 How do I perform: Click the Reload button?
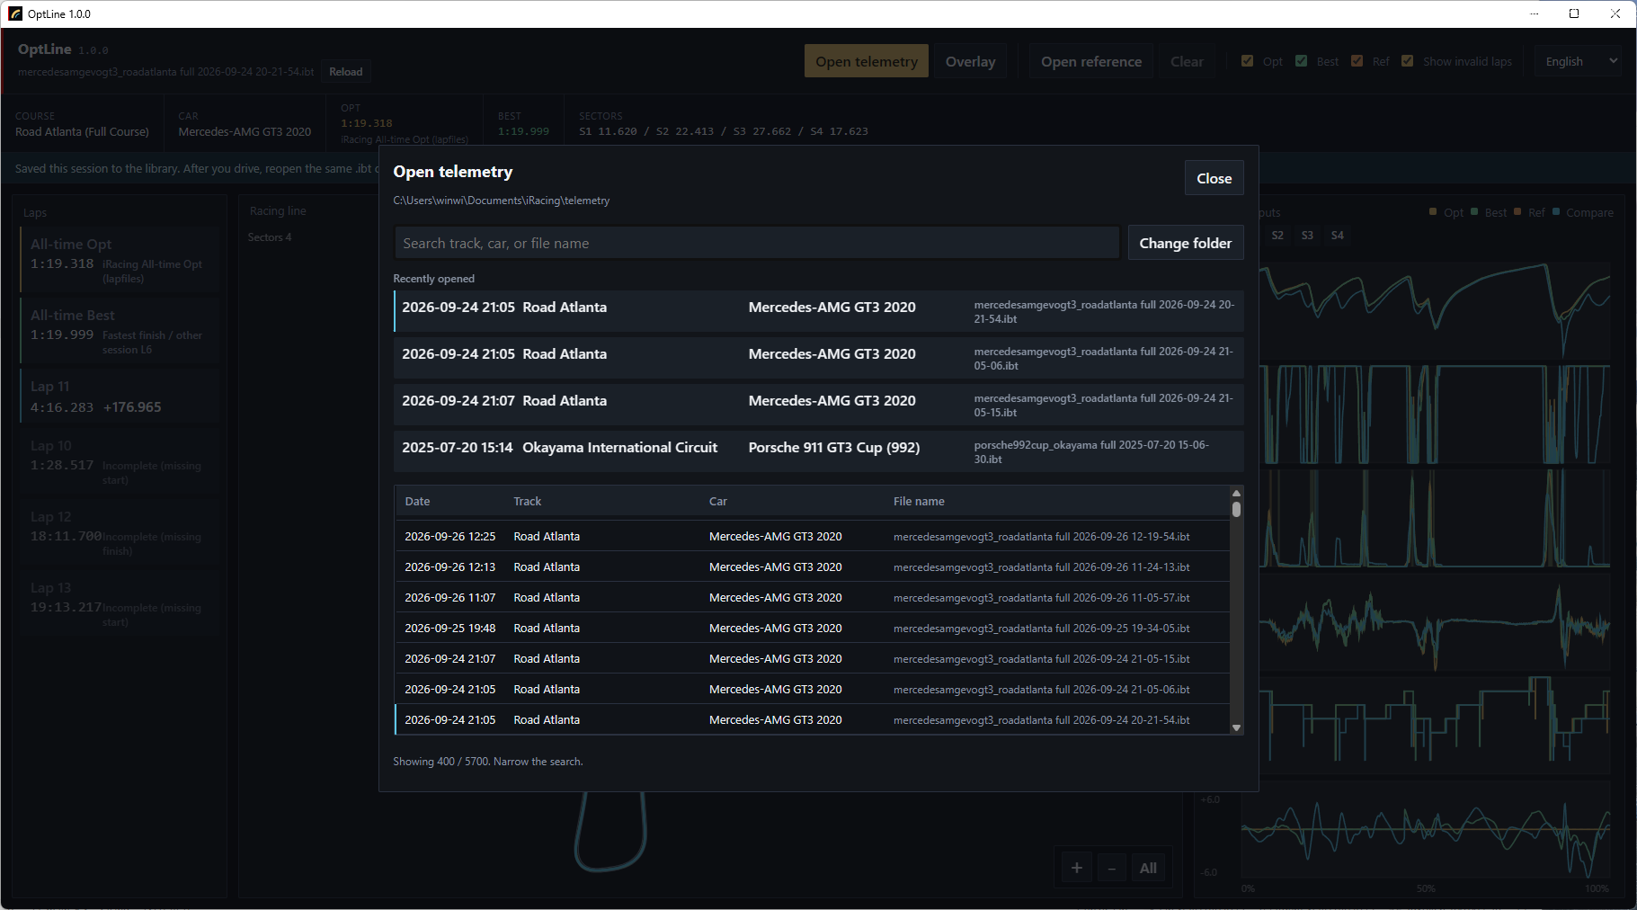pos(345,72)
